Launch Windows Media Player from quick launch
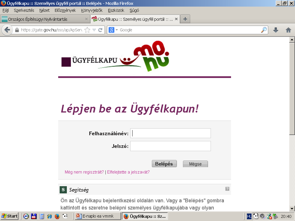 pos(26,216)
